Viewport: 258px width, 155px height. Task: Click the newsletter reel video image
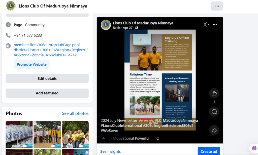[x=160, y=80]
